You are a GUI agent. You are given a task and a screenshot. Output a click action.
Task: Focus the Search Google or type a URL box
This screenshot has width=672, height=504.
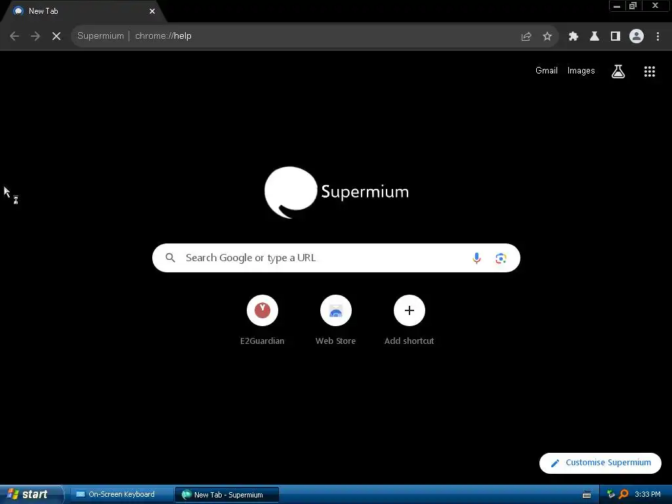point(336,257)
